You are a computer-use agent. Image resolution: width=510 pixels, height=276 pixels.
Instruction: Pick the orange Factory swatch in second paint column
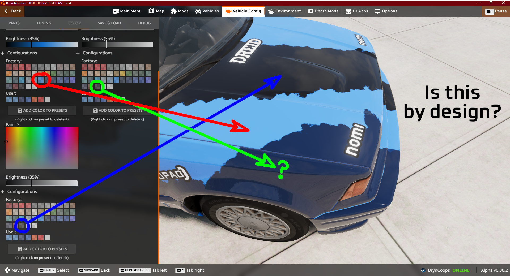pos(84,74)
